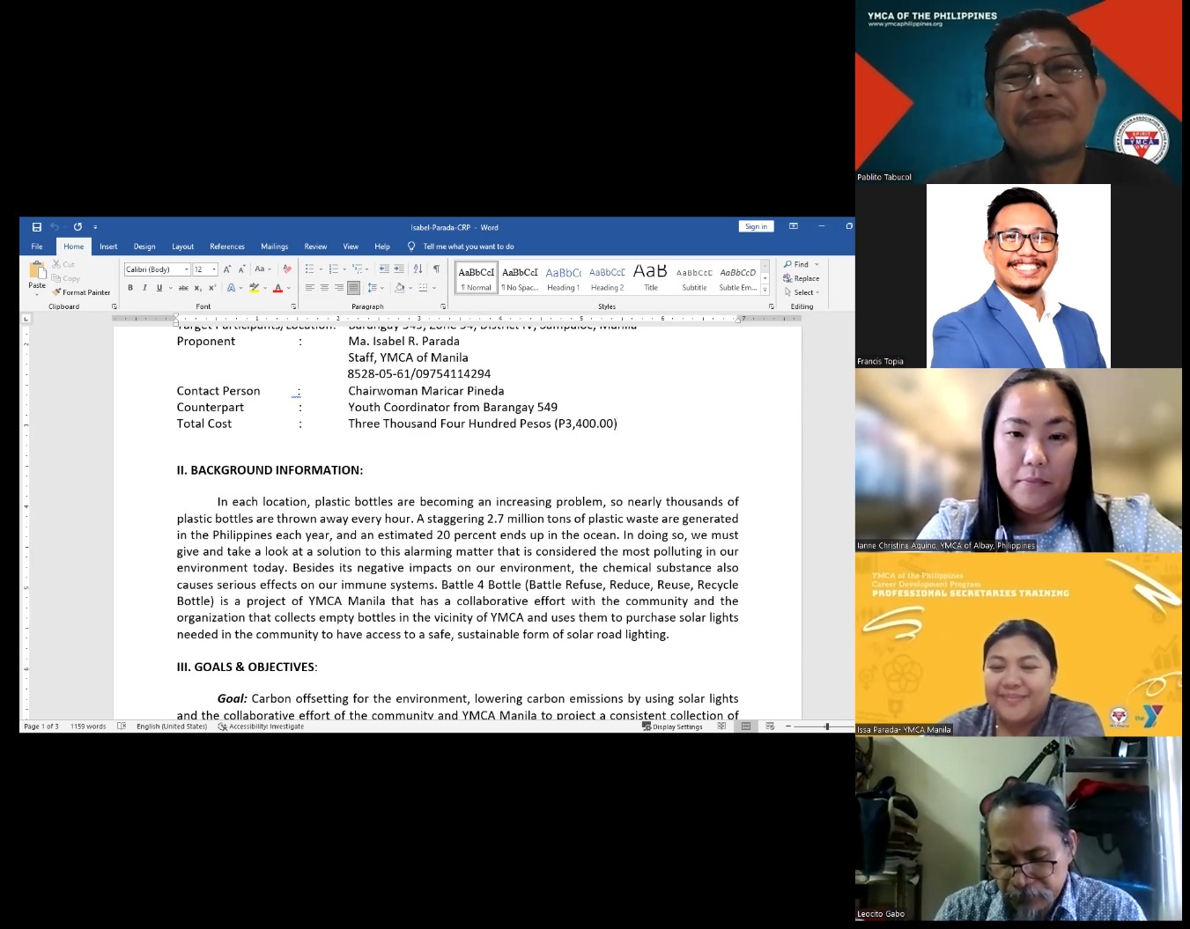Screen dimensions: 1190x929
Task: Toggle Superscript formatting
Action: point(212,288)
